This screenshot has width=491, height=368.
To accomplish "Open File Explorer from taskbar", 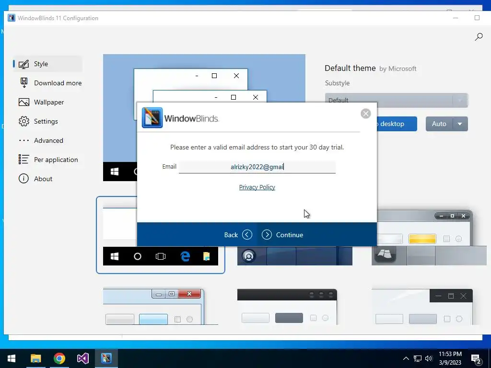I will point(35,358).
